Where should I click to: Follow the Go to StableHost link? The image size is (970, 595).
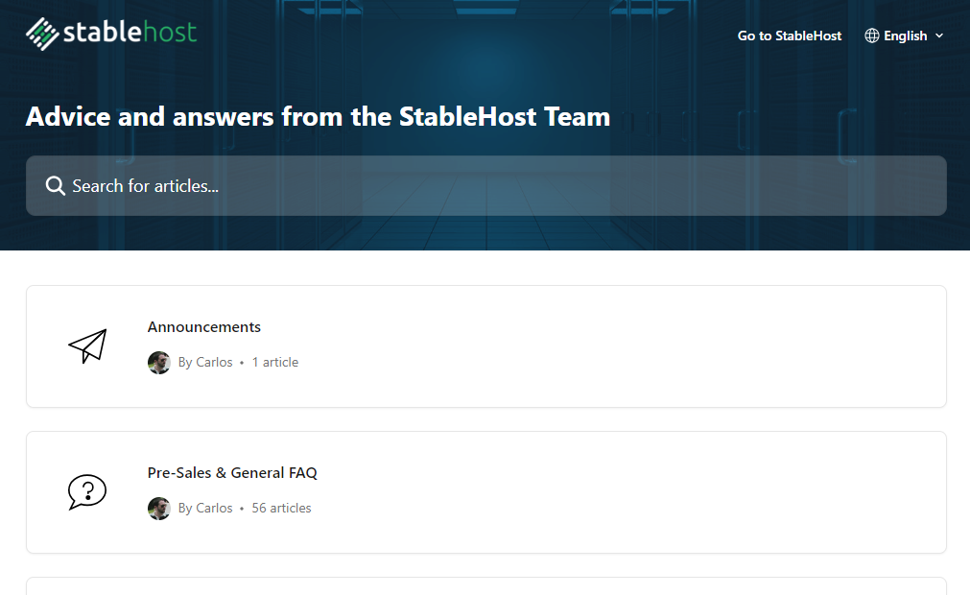pos(789,36)
